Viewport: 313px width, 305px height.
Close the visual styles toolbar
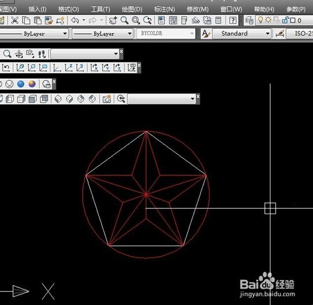[198, 96]
